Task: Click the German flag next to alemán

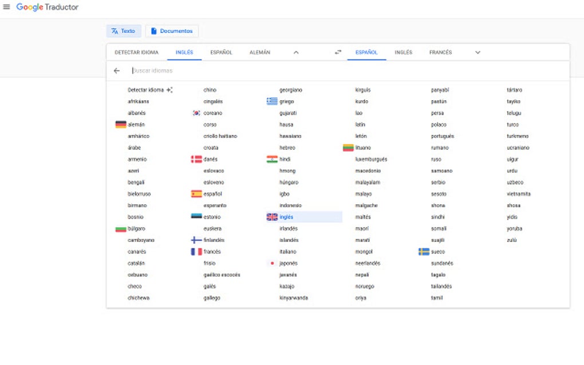Action: 121,125
